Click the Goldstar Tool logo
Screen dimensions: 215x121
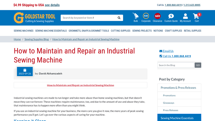point(35,18)
